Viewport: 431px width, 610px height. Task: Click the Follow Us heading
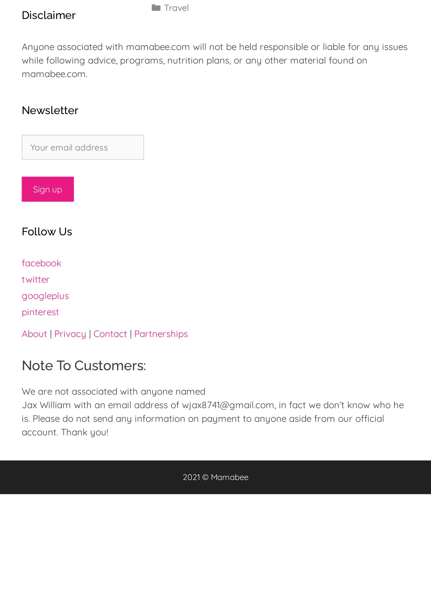coord(47,232)
